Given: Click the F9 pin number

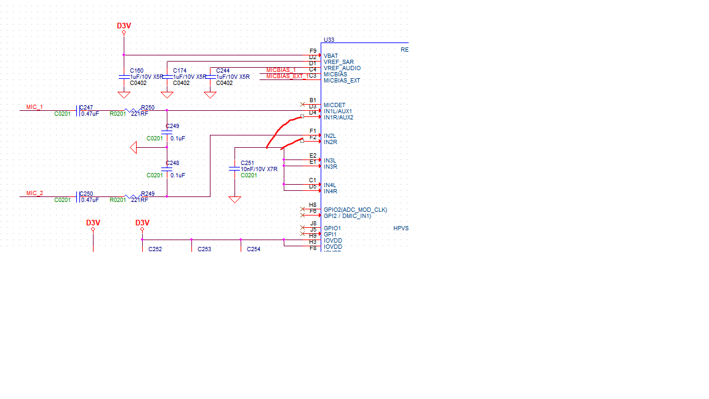Looking at the screenshot, I should 313,51.
